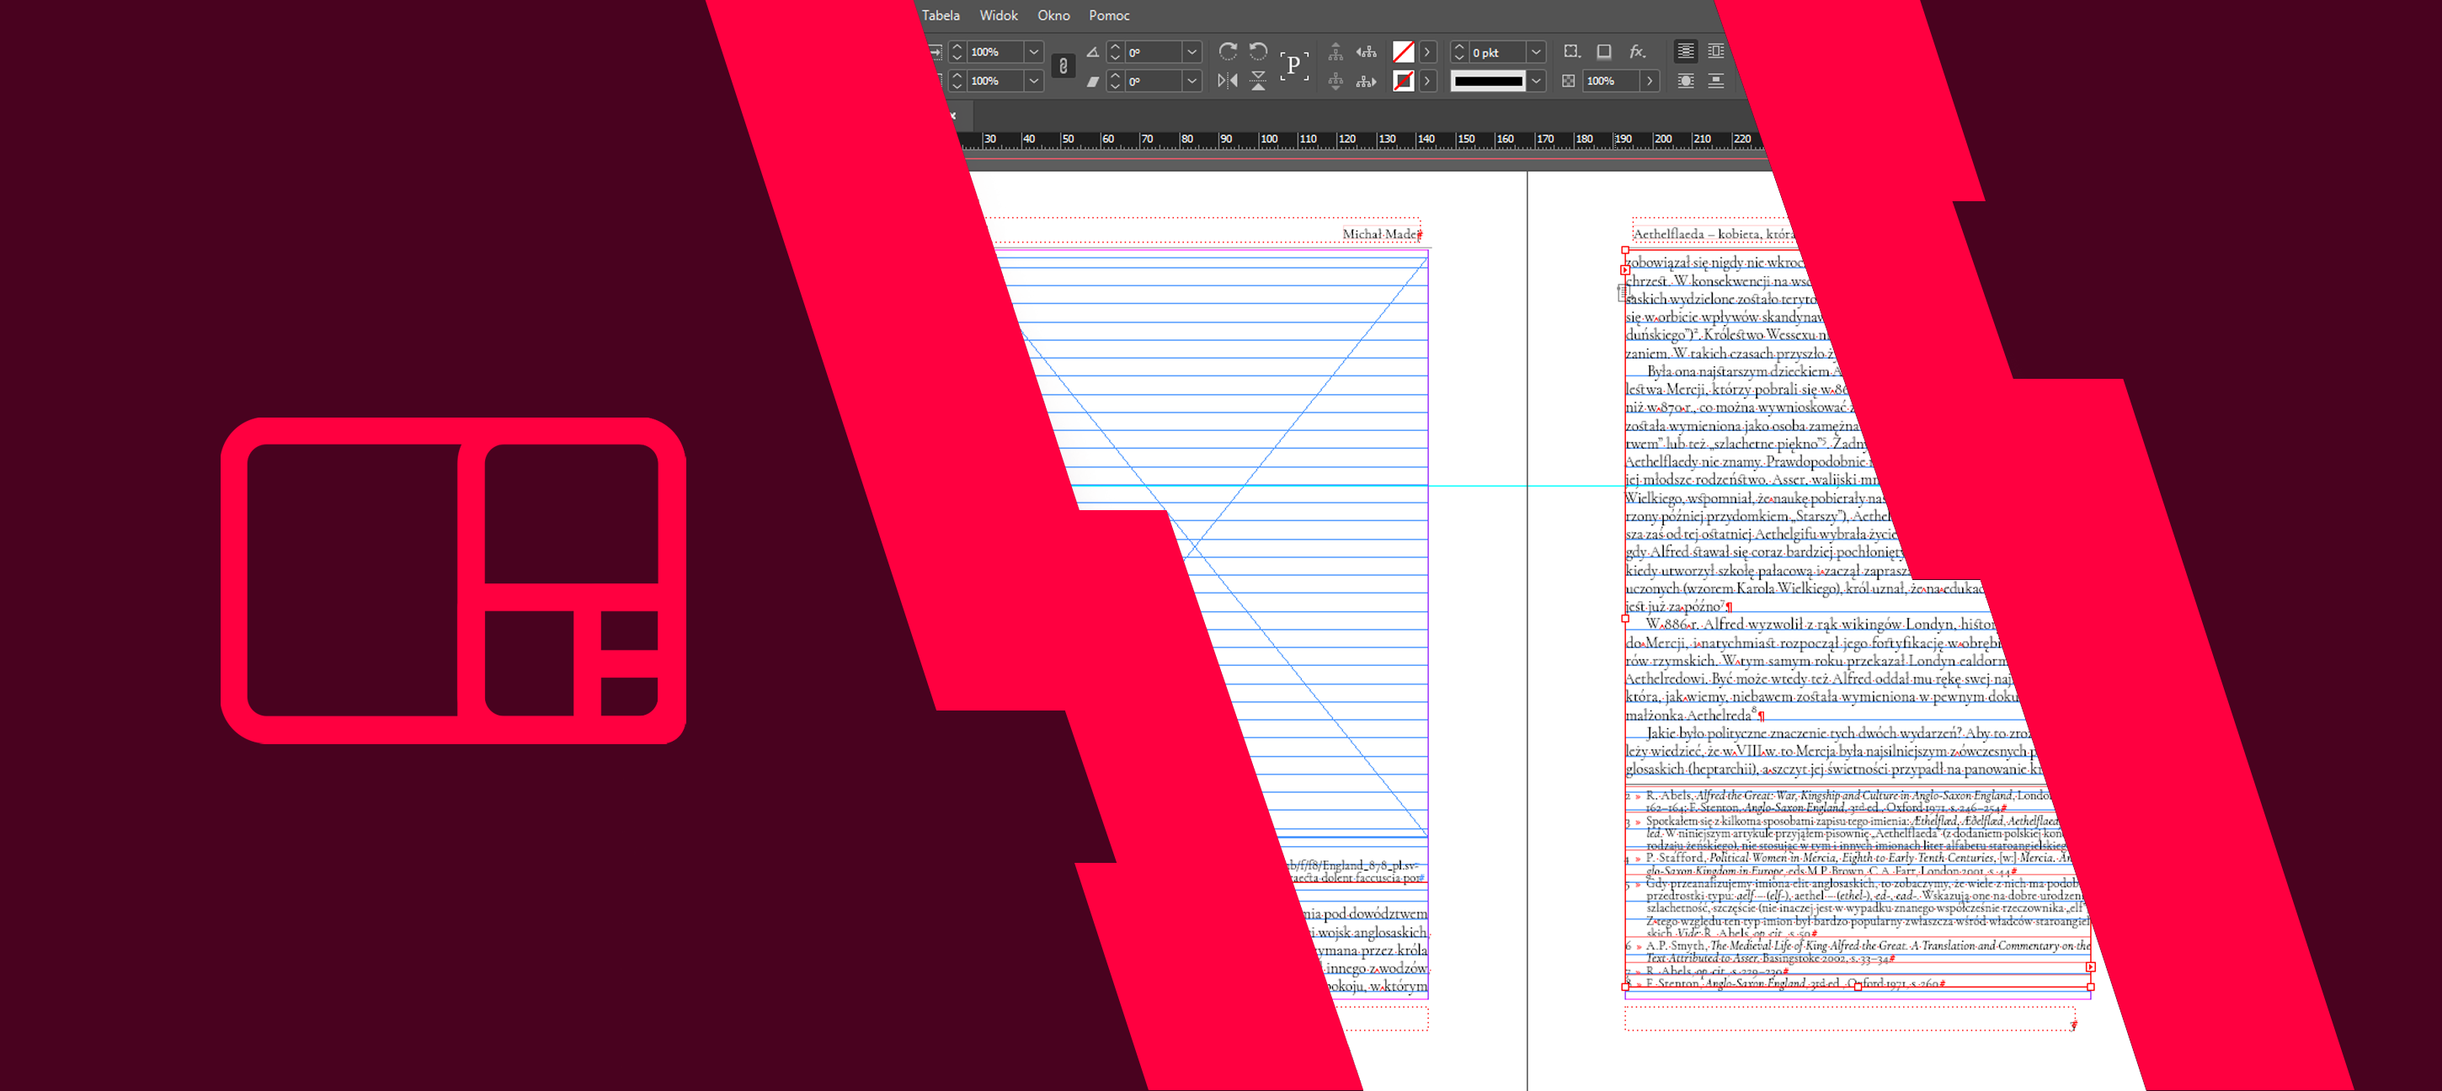Viewport: 2442px width, 1091px height.
Task: Click the P transform preview indicator
Action: pyautogui.click(x=1294, y=66)
